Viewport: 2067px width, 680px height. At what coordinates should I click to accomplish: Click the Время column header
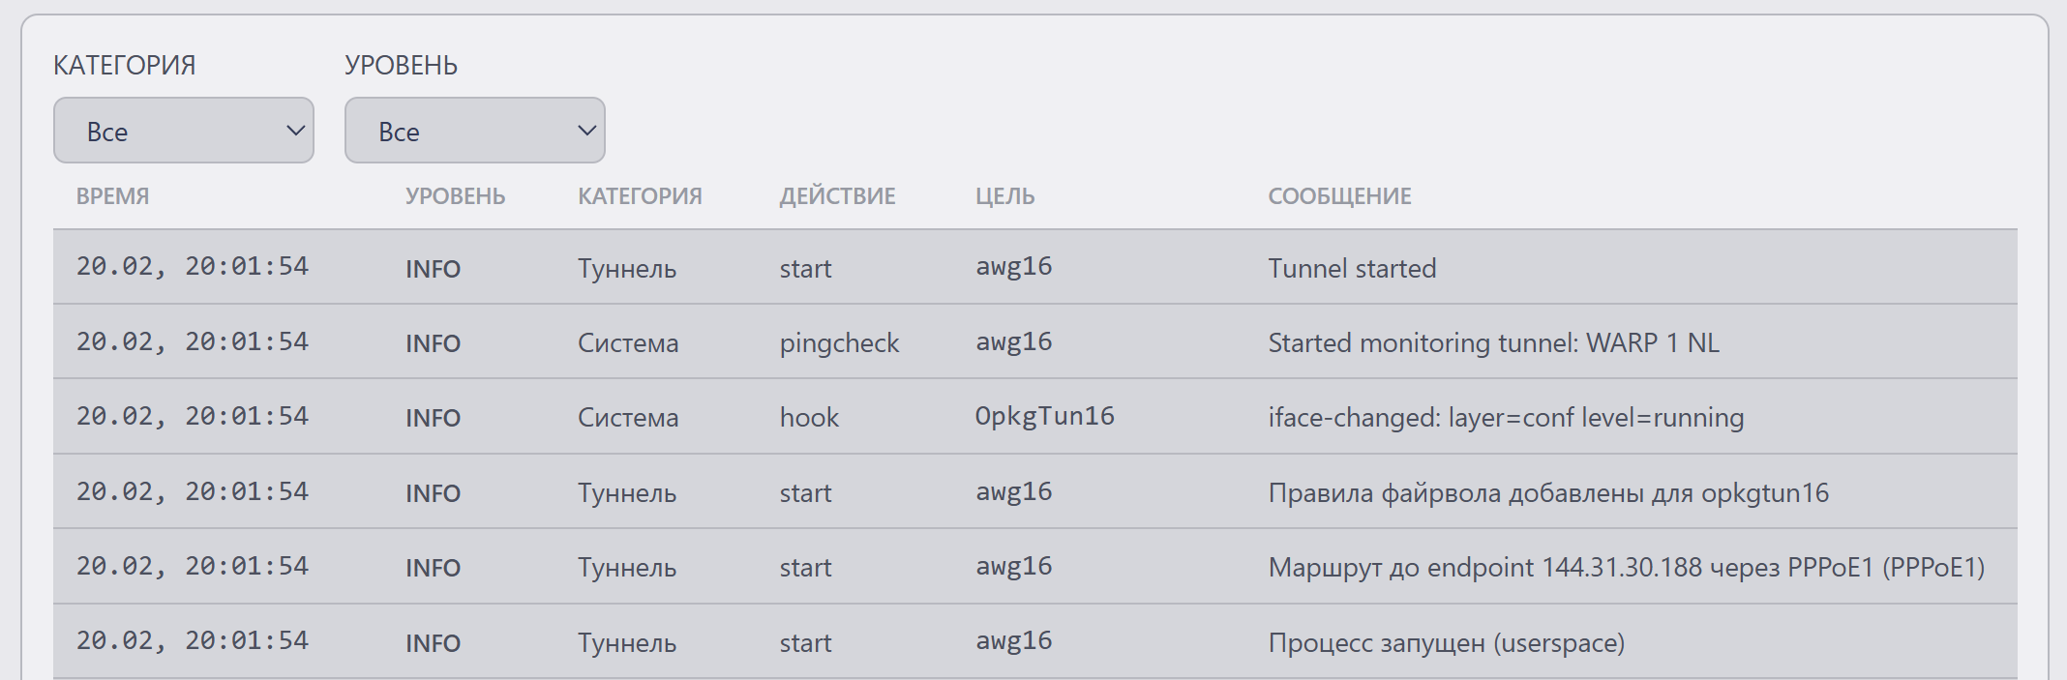click(112, 196)
